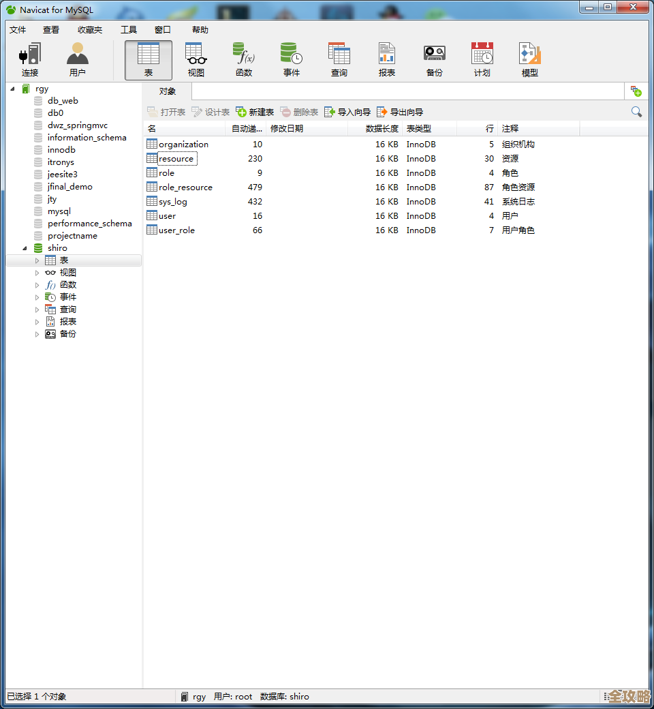Screen dimensions: 654x709
Task: Select the Report (报表) toolbar icon
Action: (x=387, y=54)
